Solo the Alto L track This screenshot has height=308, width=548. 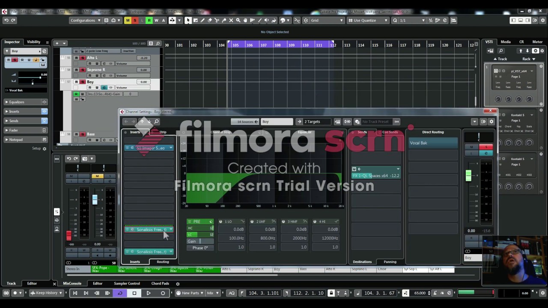(83, 58)
